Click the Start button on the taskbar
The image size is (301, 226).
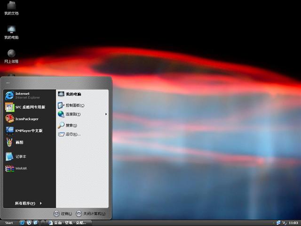(x=8, y=223)
